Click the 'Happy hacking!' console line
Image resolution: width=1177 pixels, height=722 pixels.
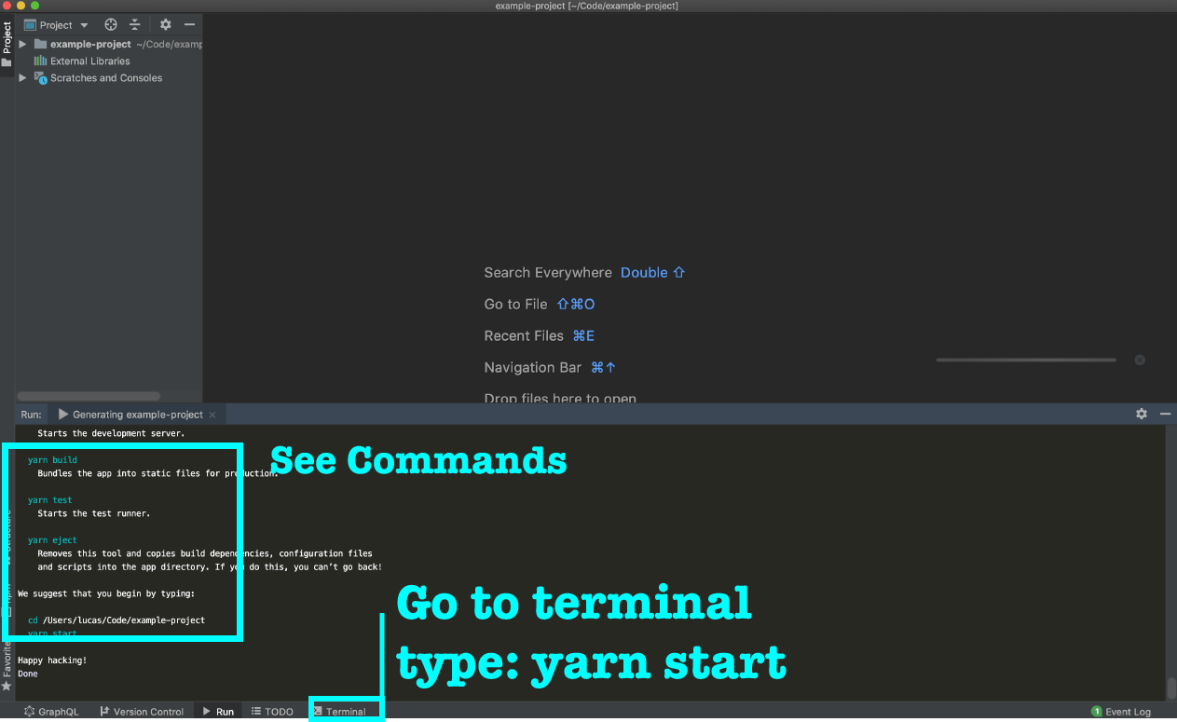tap(52, 661)
